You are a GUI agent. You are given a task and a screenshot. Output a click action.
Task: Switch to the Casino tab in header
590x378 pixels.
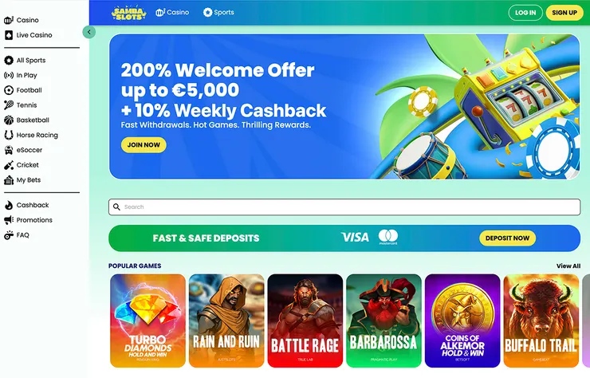[172, 13]
